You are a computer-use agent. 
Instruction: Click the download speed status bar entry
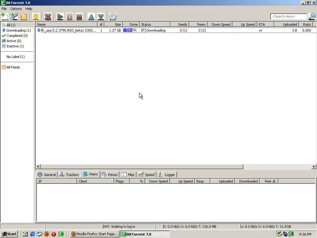click(200, 227)
